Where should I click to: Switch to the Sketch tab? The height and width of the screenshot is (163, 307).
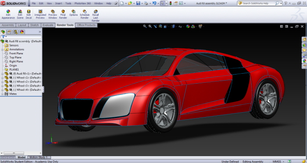click(x=35, y=25)
